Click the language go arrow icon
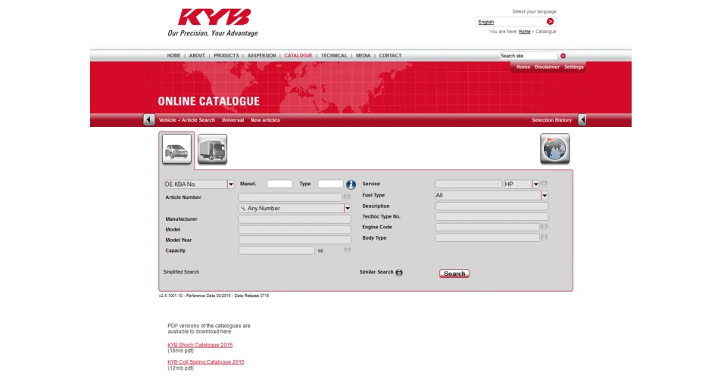Image resolution: width=721 pixels, height=378 pixels. (550, 22)
